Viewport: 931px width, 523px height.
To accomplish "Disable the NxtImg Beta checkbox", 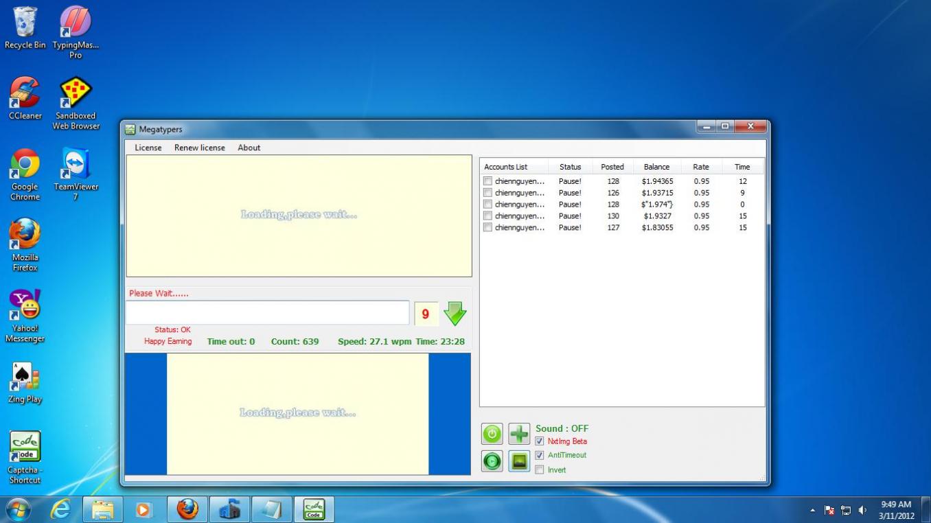I will coord(540,441).
